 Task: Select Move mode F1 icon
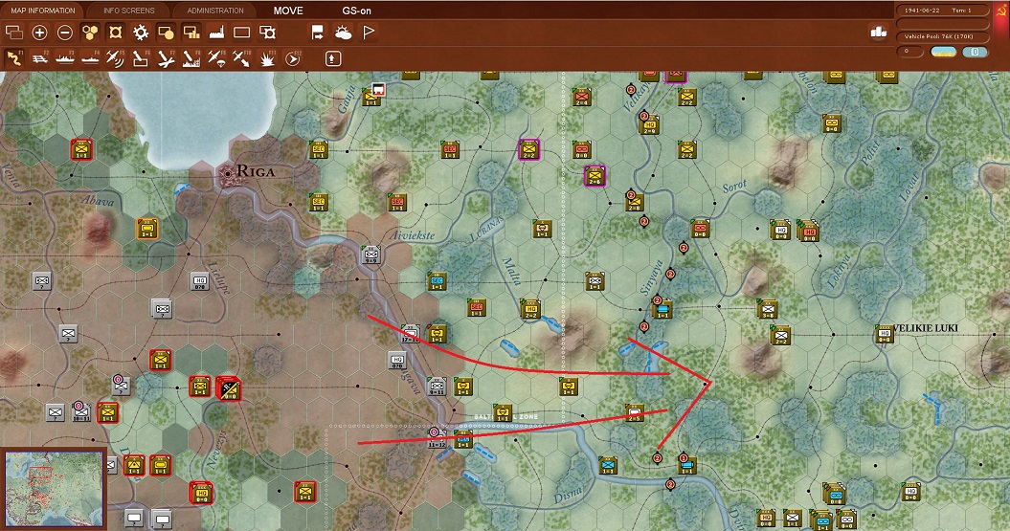(x=14, y=58)
